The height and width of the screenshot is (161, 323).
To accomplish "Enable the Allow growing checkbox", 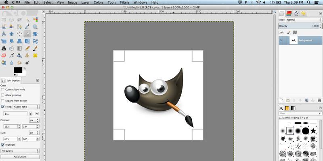I will pos(3,95).
